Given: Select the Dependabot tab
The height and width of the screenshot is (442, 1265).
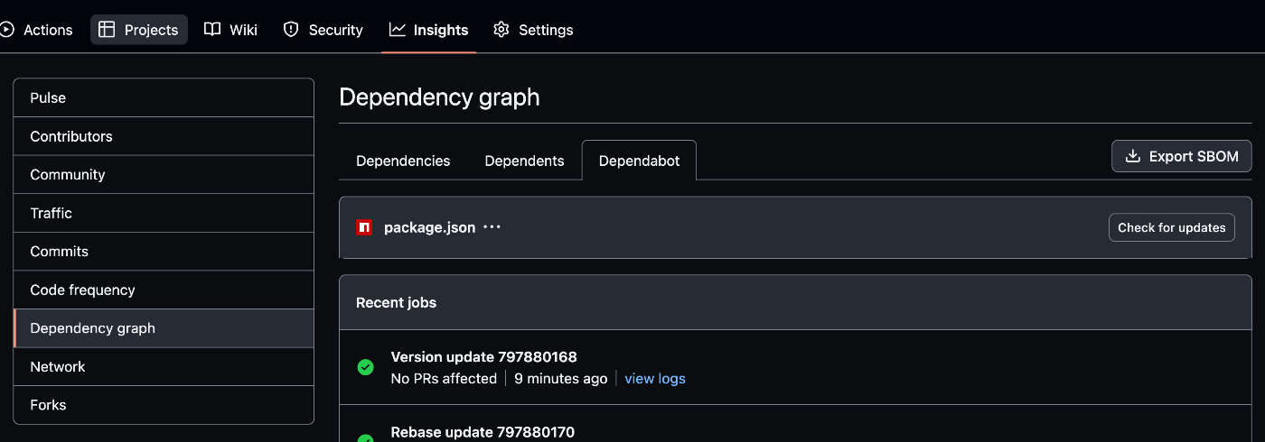Looking at the screenshot, I should [639, 161].
